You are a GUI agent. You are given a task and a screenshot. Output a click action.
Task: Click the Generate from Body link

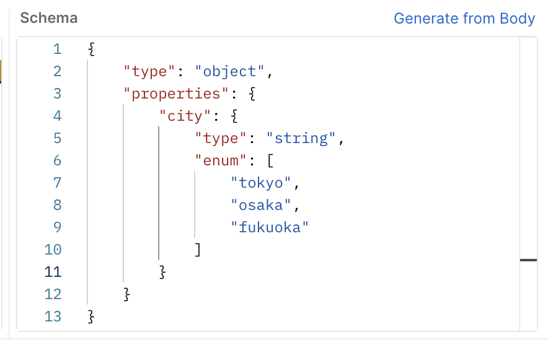464,19
